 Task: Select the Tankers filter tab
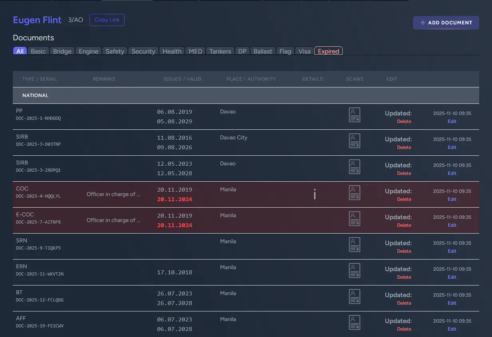click(220, 51)
